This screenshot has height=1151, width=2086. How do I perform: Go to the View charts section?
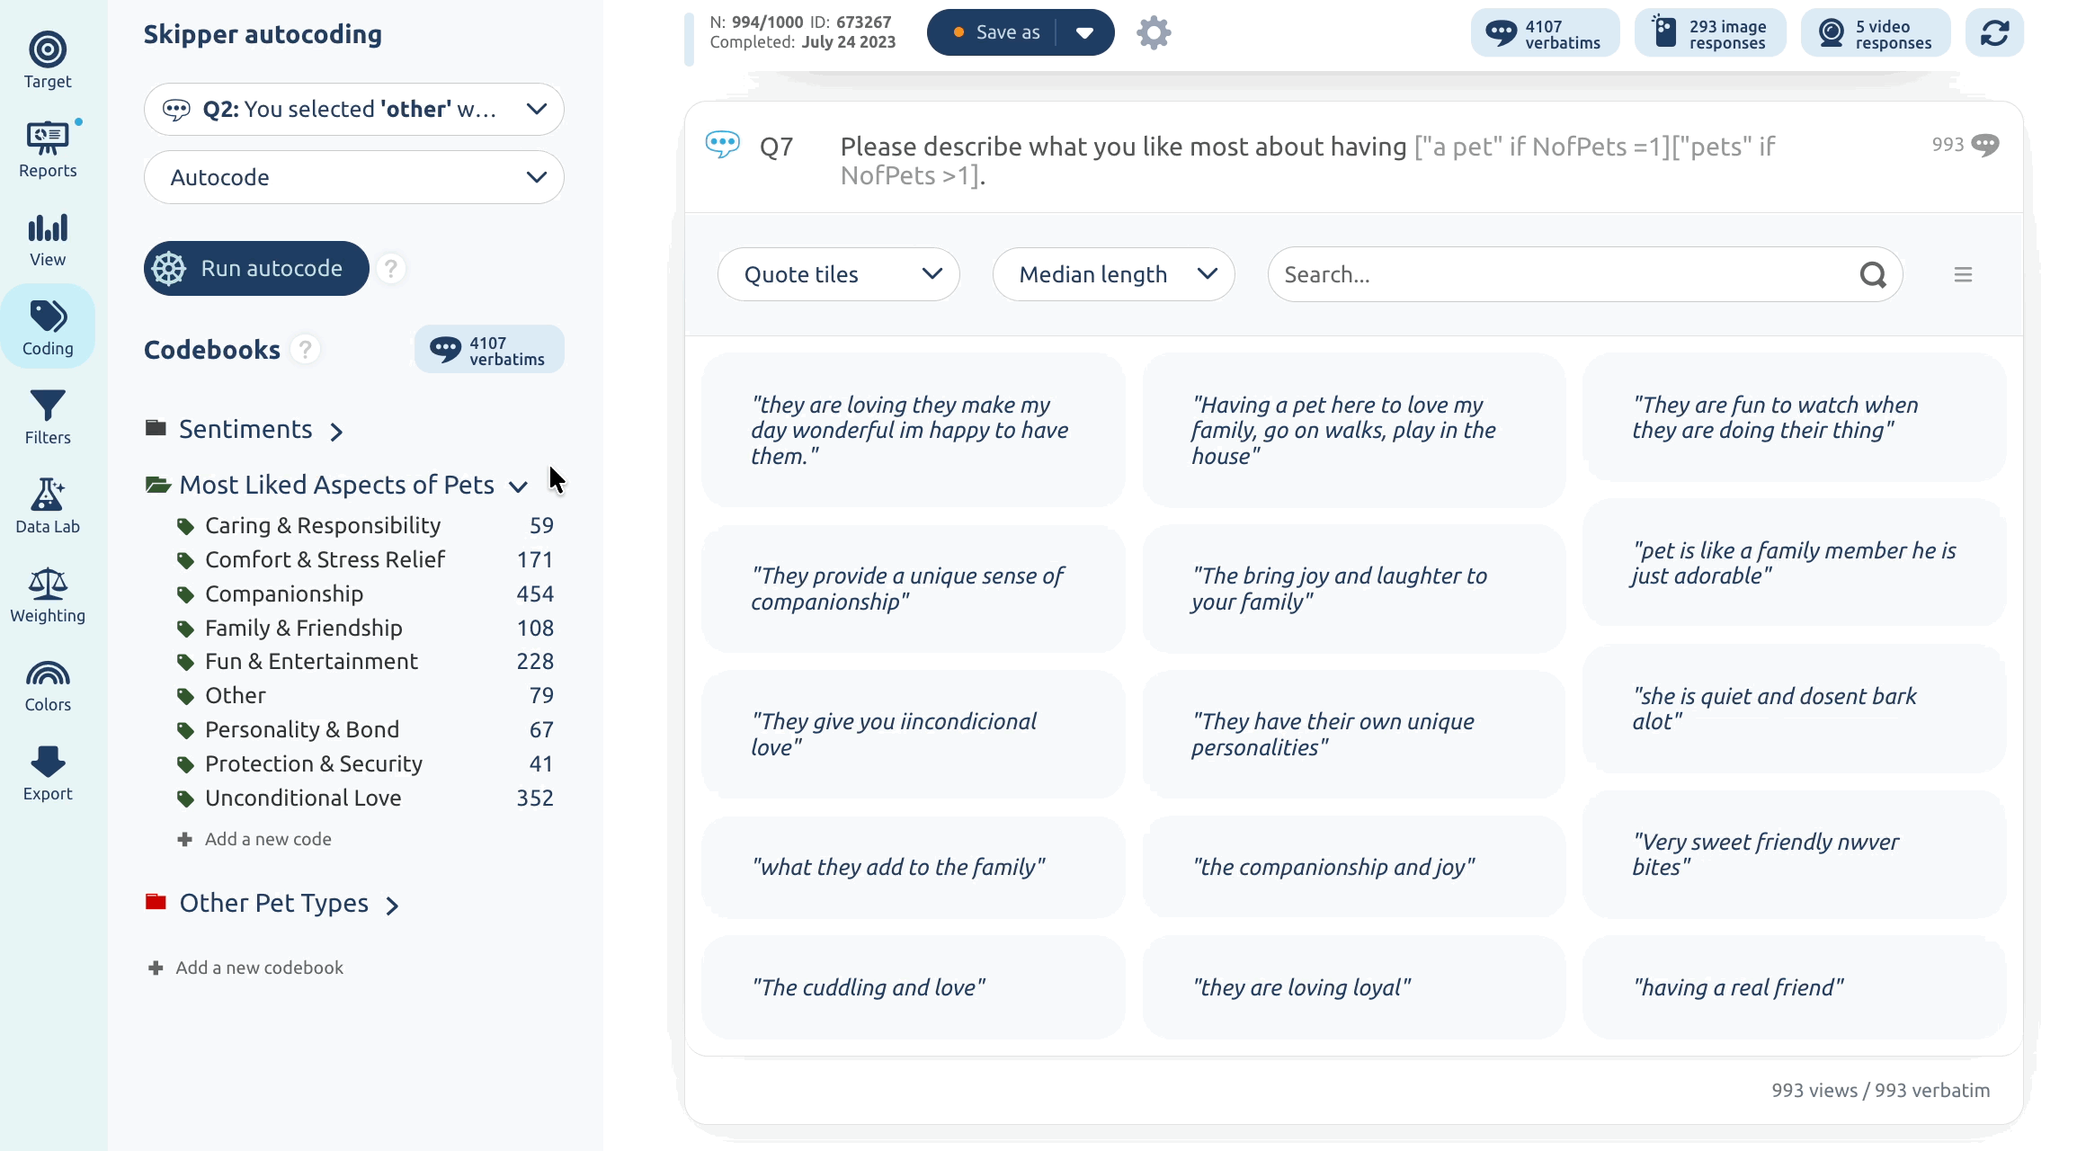pyautogui.click(x=48, y=238)
